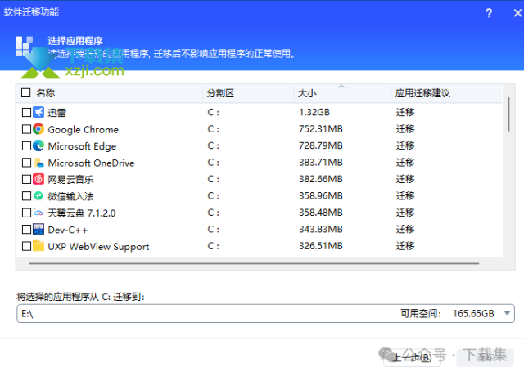The height and width of the screenshot is (376, 524).
Task: Select the Microsoft OneDrive name text
Action: (91, 163)
